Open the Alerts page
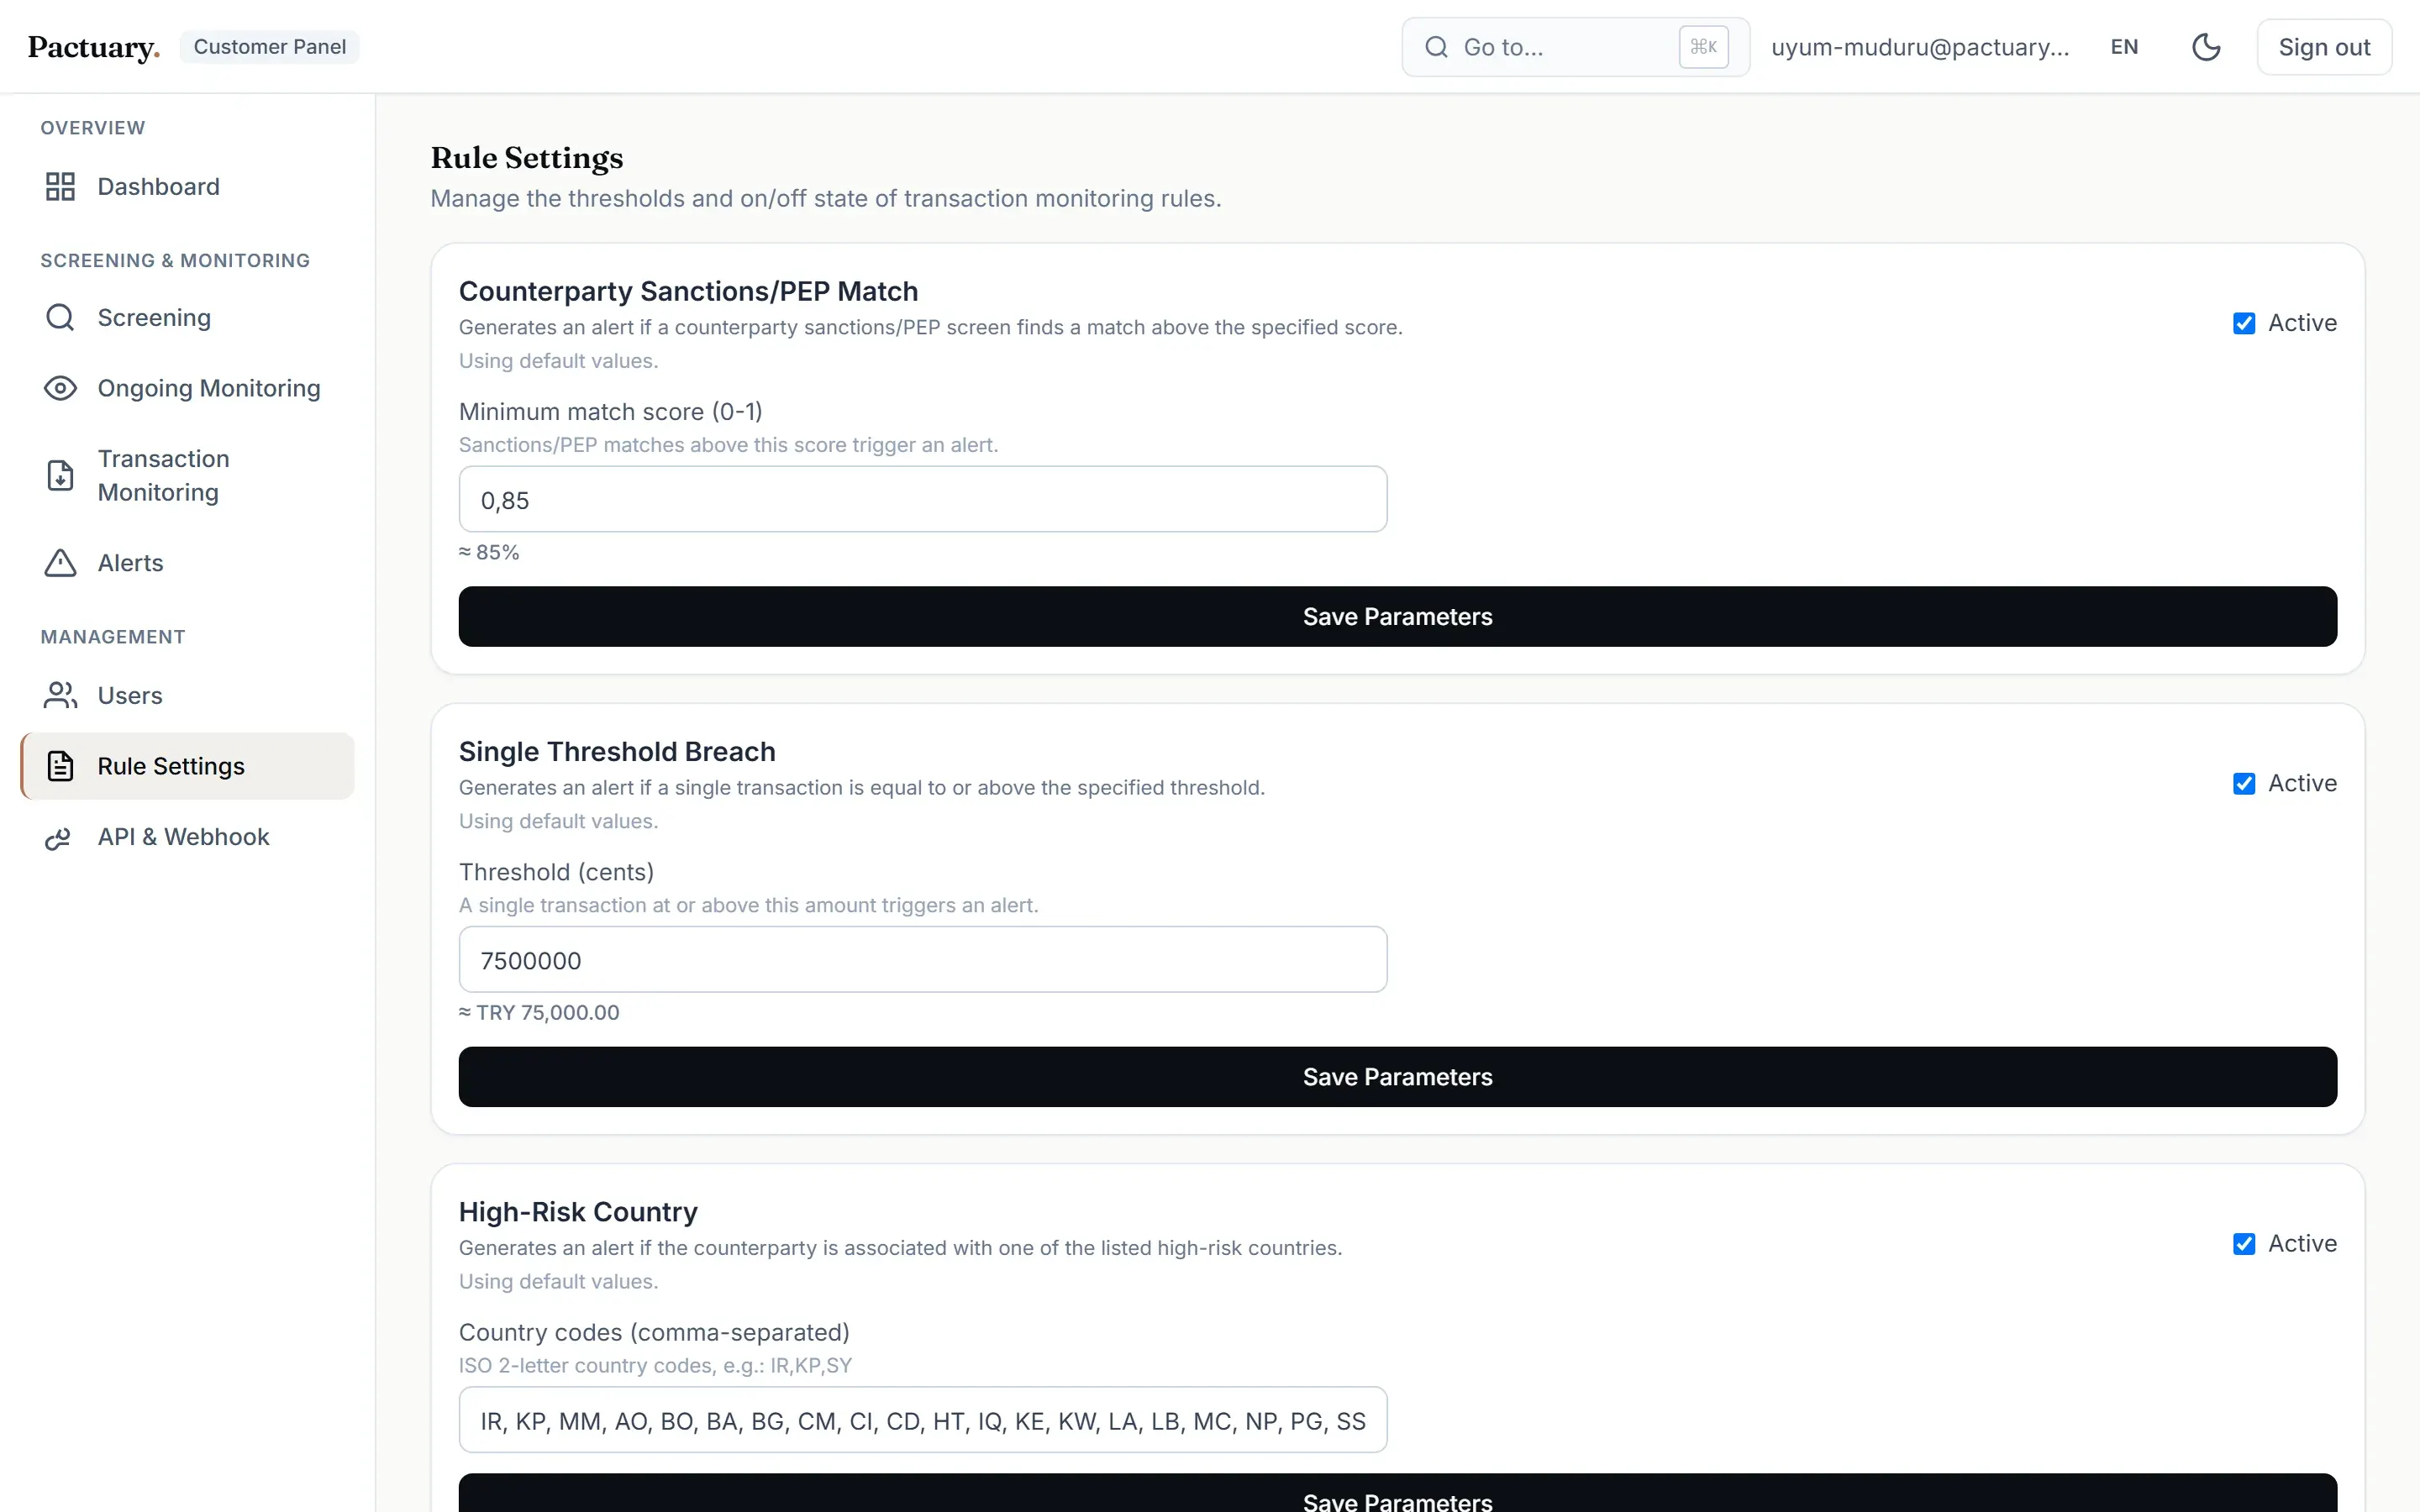 click(x=187, y=563)
